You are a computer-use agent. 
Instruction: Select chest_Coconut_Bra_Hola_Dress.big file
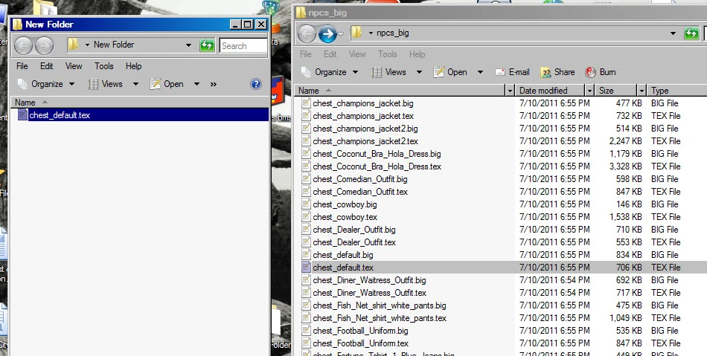tap(377, 153)
